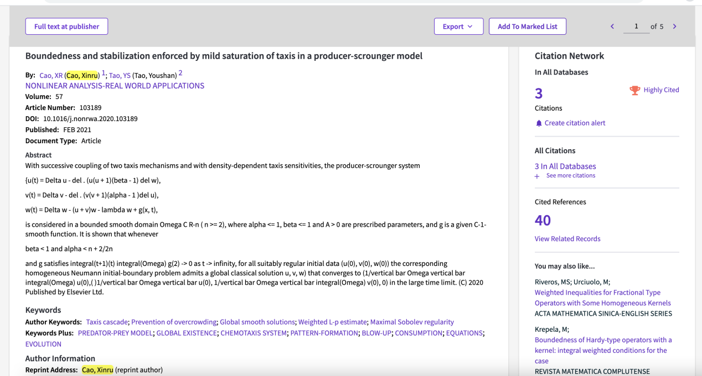Viewport: 702px width, 376px height.
Task: Open Weighted Inequalities for Fractional Type Operators article
Action: (603, 297)
